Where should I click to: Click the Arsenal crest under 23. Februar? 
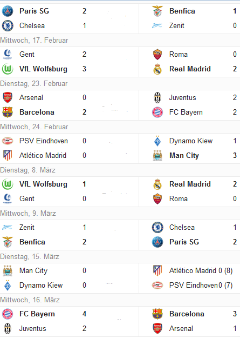[8, 98]
